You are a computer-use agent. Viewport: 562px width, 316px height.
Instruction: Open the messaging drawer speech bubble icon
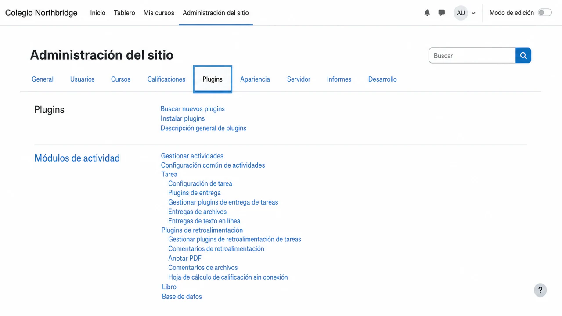pos(442,13)
